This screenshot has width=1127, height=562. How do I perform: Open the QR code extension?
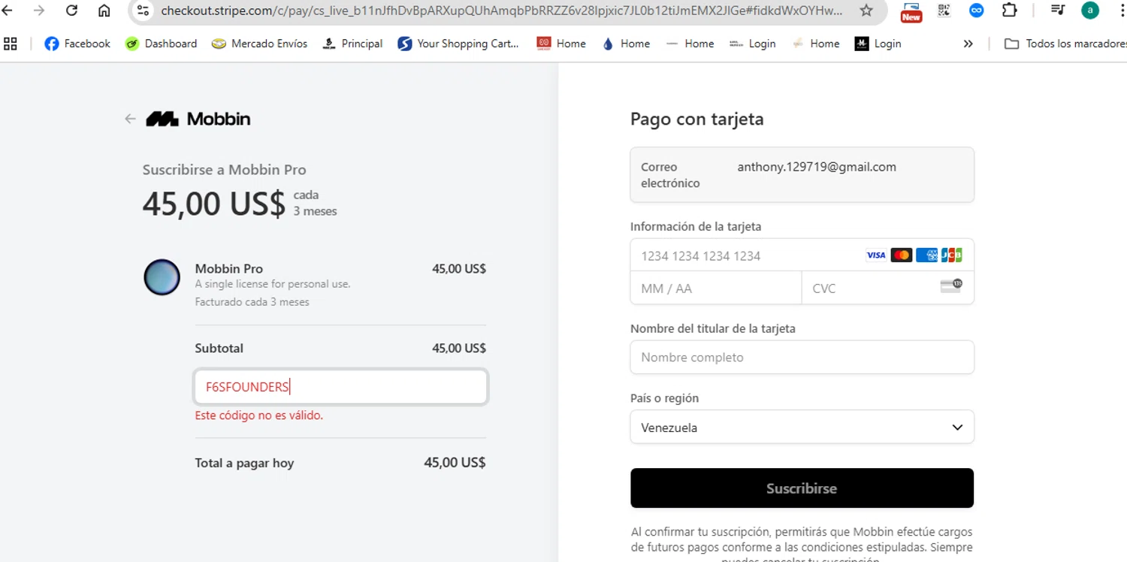pyautogui.click(x=944, y=11)
